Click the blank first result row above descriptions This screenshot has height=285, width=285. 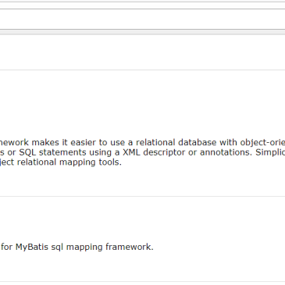coord(142,52)
